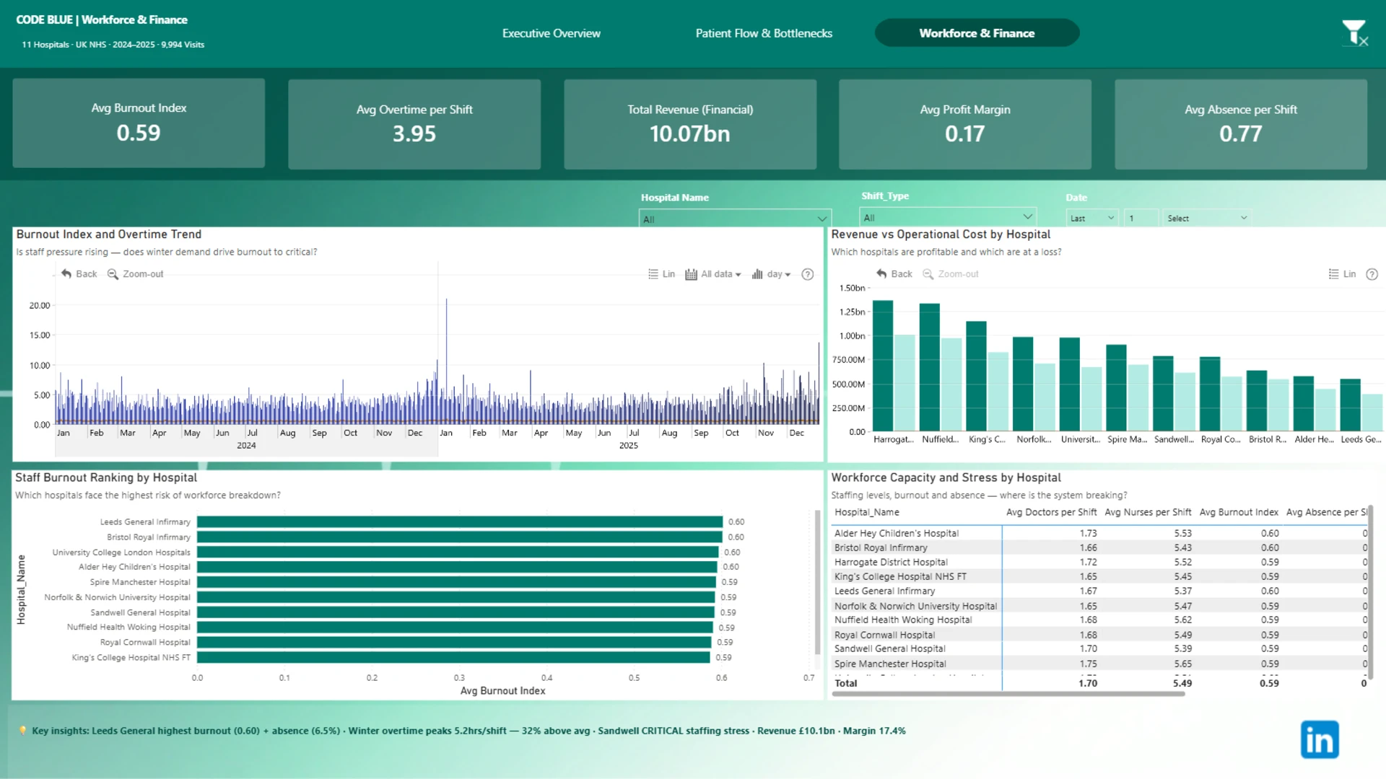Image resolution: width=1386 pixels, height=779 pixels.
Task: Switch to Executive Overview tab
Action: [x=552, y=33]
